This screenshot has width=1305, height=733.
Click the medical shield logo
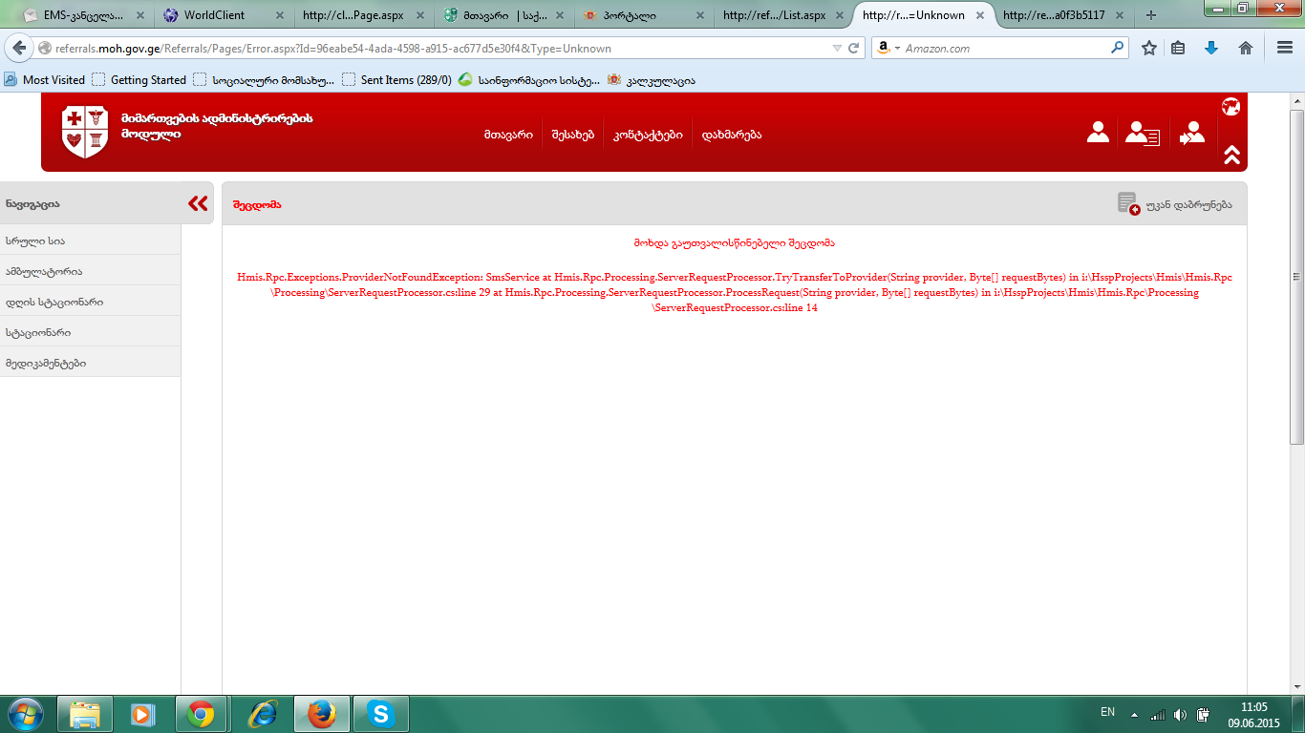coord(84,132)
